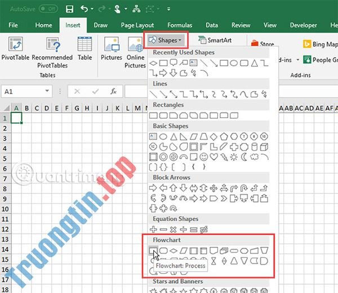The height and width of the screenshot is (293, 338).
Task: Click the Pictures button
Action: [x=112, y=48]
